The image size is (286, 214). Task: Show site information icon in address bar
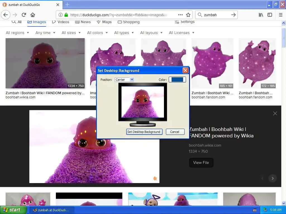61,15
